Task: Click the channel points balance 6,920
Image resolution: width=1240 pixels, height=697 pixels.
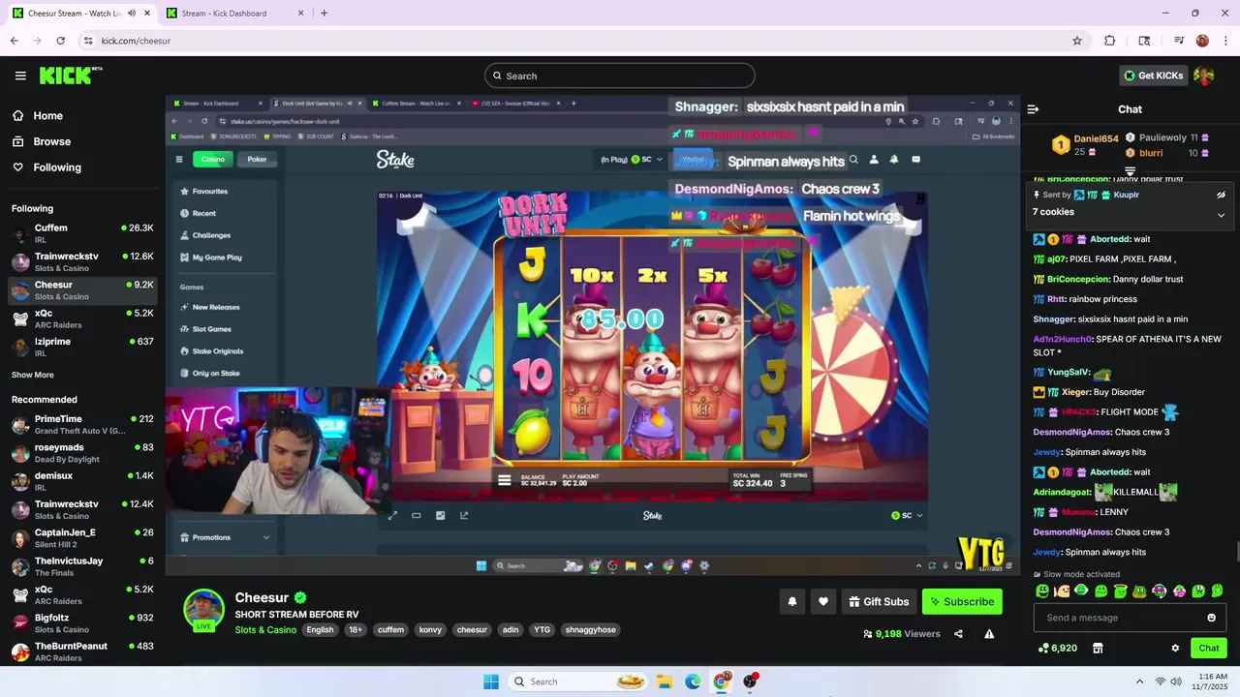Action: 1058,648
